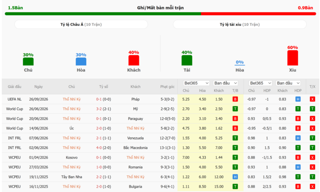Click the red Xỉu 60% bar
Image resolution: width=320 pixels, height=192 pixels.
(292, 58)
